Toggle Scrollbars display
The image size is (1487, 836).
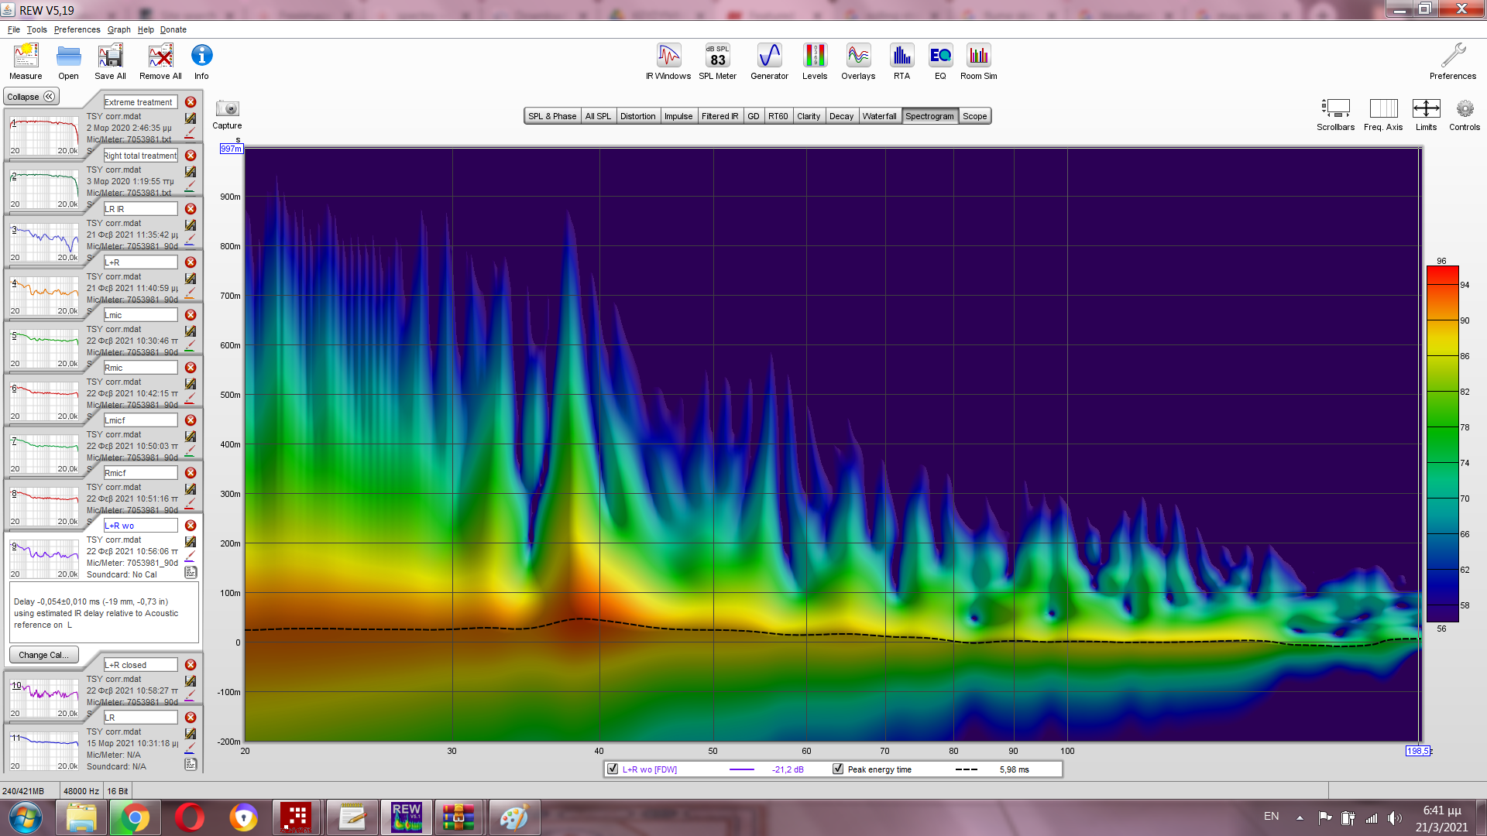[1335, 109]
